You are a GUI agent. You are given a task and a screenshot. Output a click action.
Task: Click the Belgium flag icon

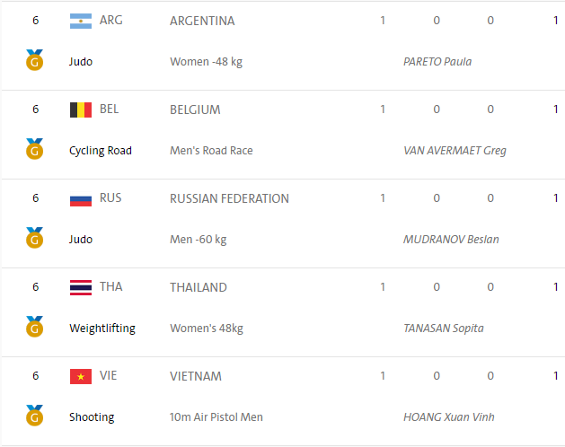pos(81,110)
